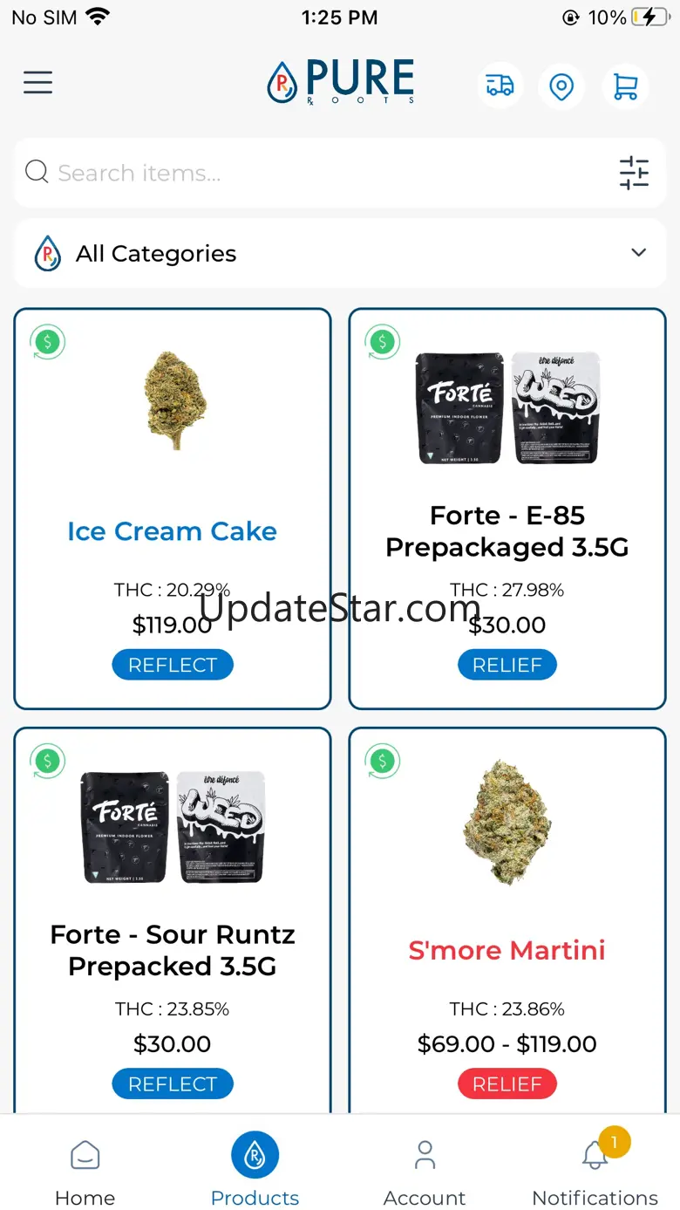The width and height of the screenshot is (680, 1210).
Task: Open the Ice Cream Cake product title
Action: tap(173, 531)
